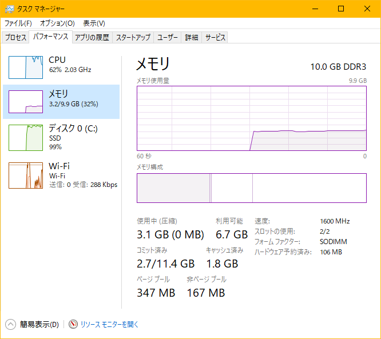Open リソース モニターを開く link
This screenshot has width=381, height=339.
tap(109, 325)
